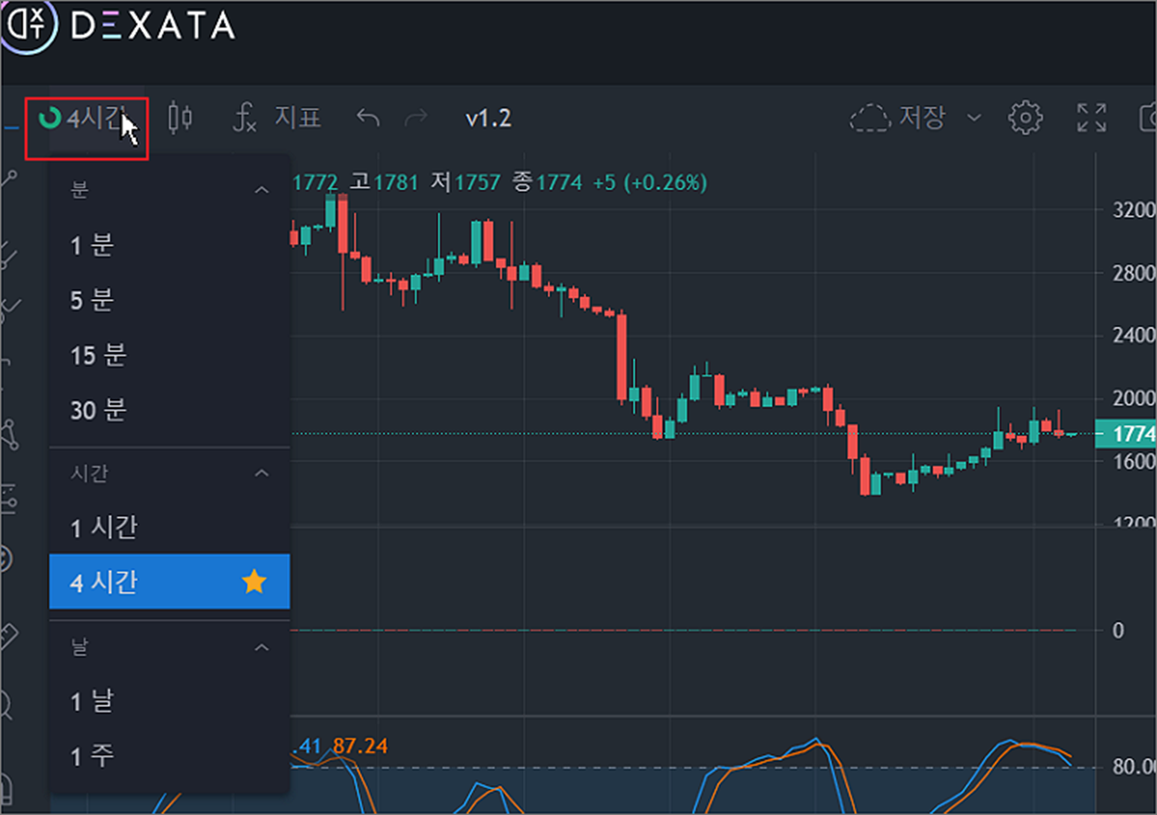
Task: Open the candlestick chart type icon
Action: tap(180, 118)
